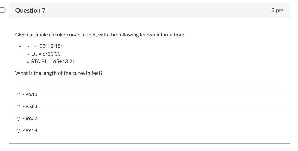The image size is (298, 151).
Task: Mark the 489.58 radio button
Action: 18,131
